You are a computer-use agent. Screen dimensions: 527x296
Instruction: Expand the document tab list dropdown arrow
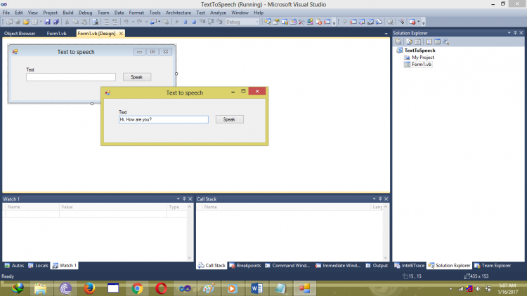[386, 33]
